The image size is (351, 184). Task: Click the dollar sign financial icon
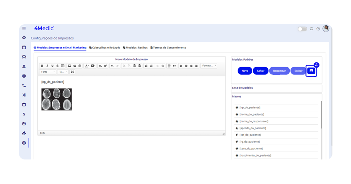24,114
